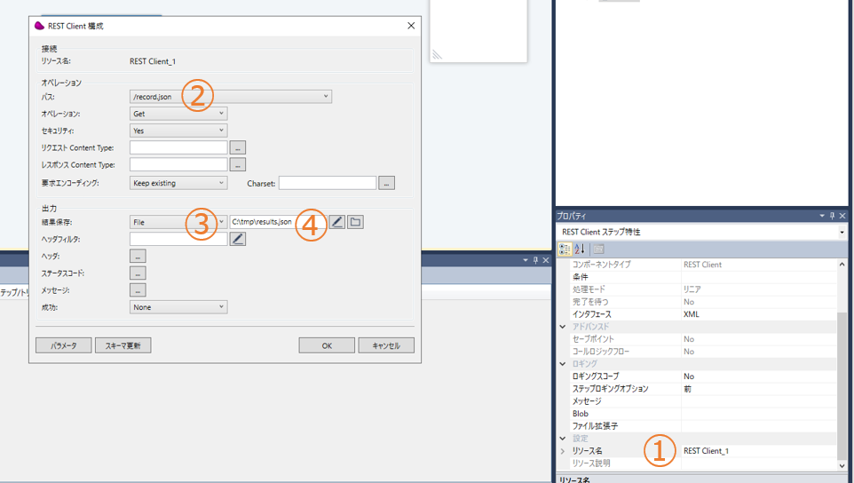Pin the プロパティ panel with pushpin icon
The width and height of the screenshot is (854, 483).
[832, 216]
